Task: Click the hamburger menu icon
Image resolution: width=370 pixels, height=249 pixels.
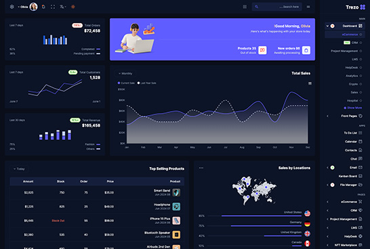Action: pos(308,7)
